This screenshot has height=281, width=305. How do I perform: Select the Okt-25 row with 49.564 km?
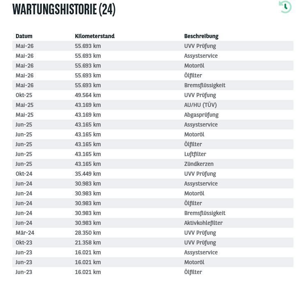[153, 95]
